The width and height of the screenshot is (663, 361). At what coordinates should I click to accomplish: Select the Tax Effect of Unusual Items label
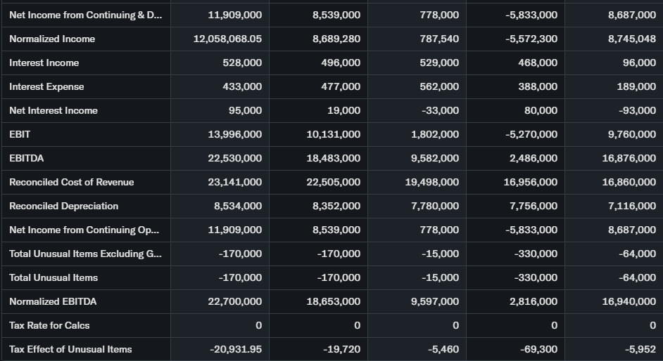(x=70, y=350)
